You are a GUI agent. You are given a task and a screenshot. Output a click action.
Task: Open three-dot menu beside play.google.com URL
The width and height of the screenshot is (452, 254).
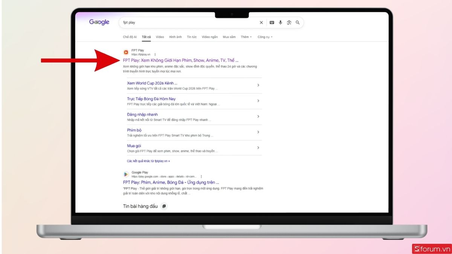point(201,176)
